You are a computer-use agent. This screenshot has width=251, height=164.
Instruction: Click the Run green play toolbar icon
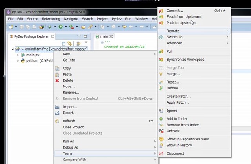[x=60, y=27]
